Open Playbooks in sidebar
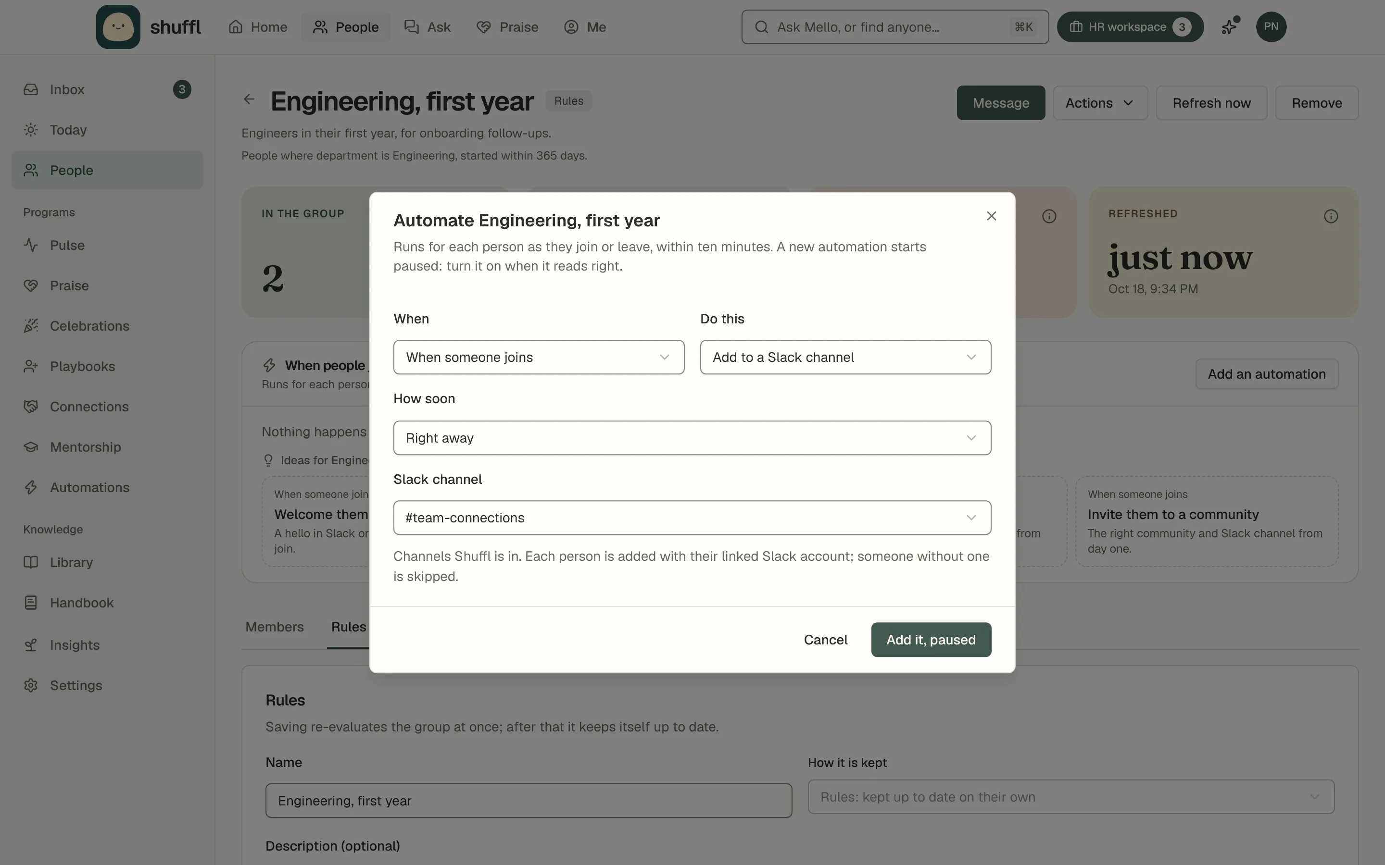This screenshot has height=865, width=1385. pos(107,366)
